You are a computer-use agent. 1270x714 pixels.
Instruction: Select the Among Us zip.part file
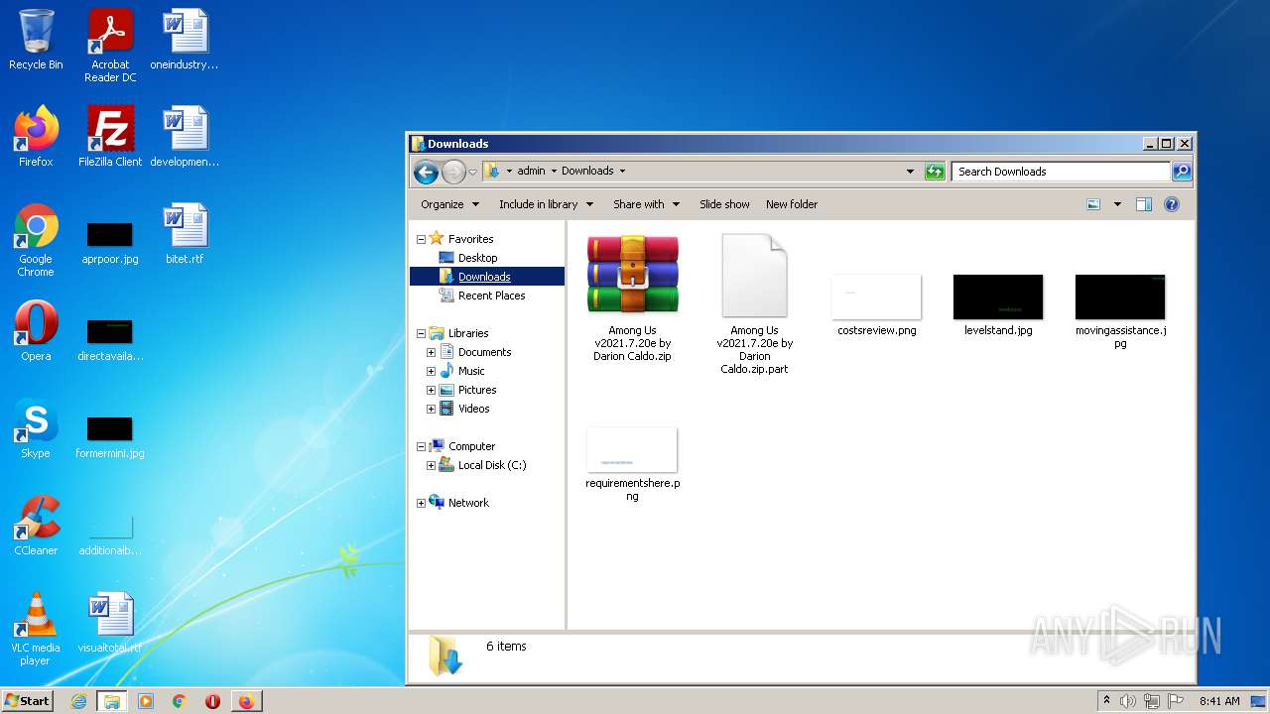(754, 303)
